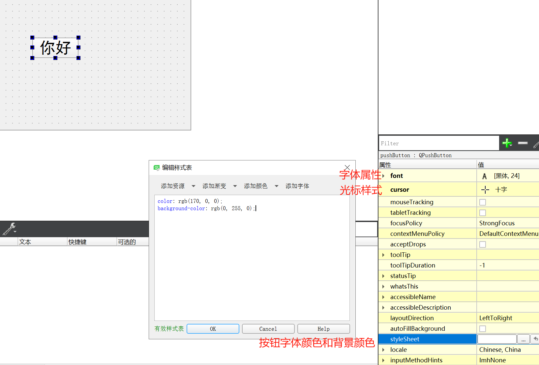The image size is (539, 365).
Task: Click the font A icon in value column
Action: coord(484,176)
